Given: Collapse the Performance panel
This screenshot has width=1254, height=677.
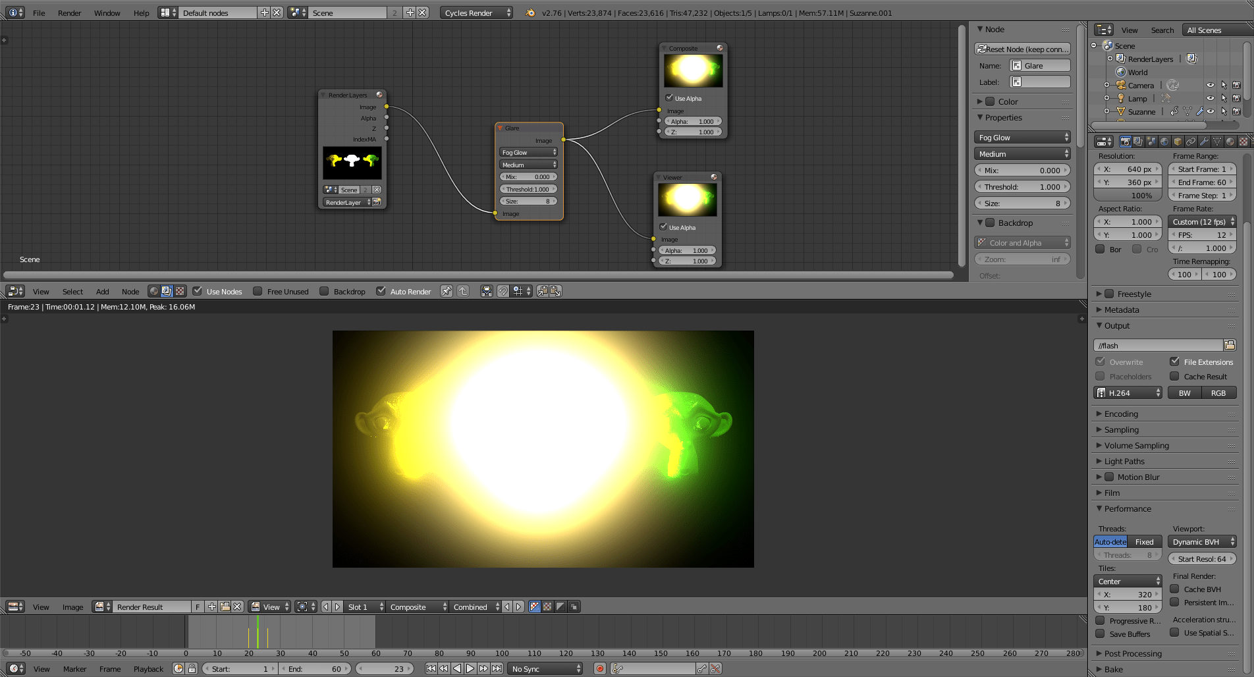Looking at the screenshot, I should (1128, 508).
